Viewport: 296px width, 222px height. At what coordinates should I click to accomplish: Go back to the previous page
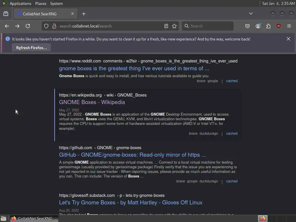7,26
